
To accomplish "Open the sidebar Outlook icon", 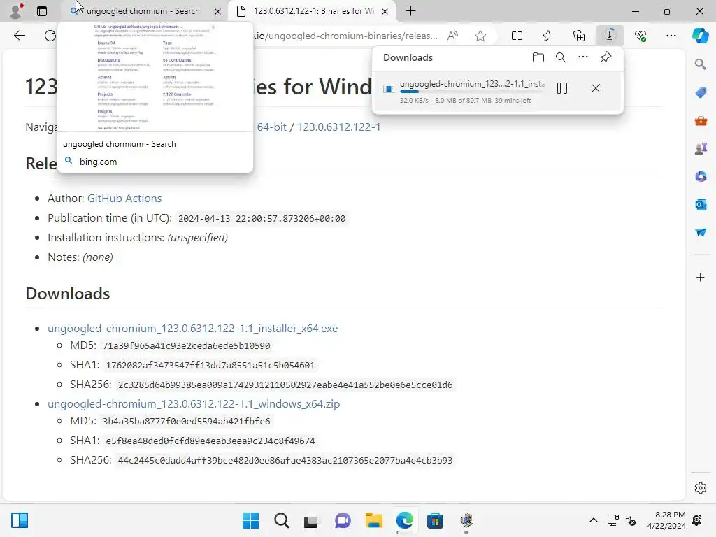I will (x=701, y=205).
